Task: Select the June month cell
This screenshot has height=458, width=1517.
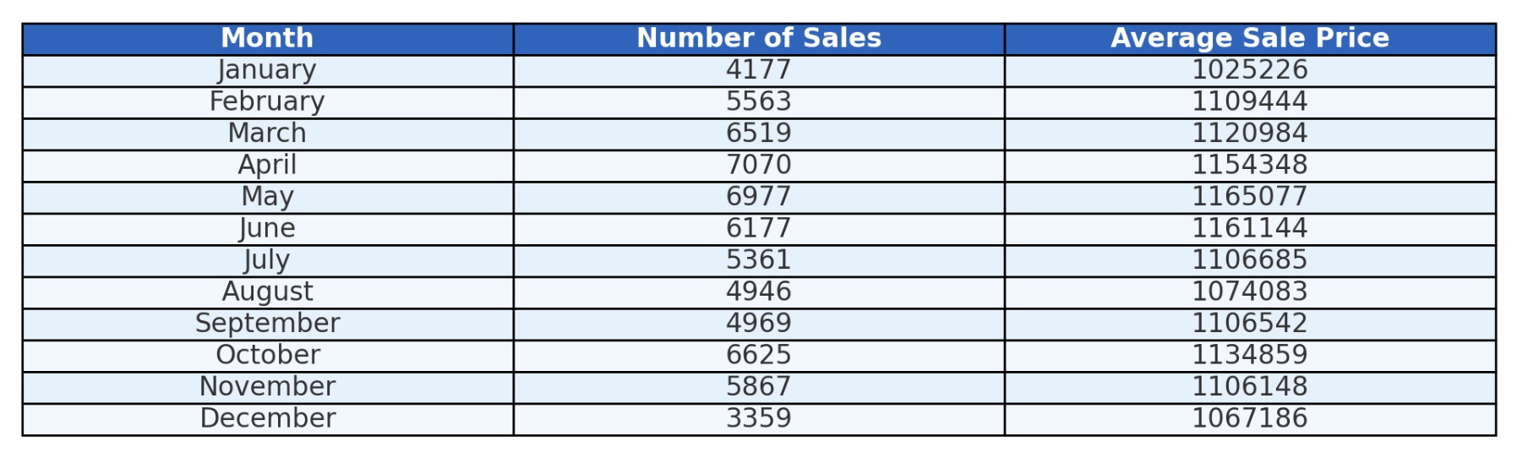Action: coord(268,229)
